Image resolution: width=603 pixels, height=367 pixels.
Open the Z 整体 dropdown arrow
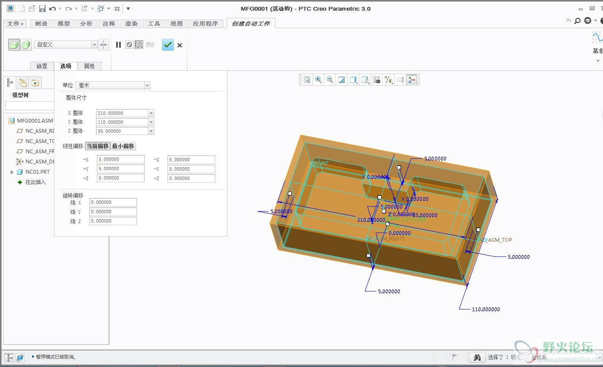(151, 131)
